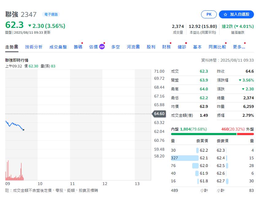257x197 pixels.
Task: Click the 本益比 12.92 (15.80) value
Action: tap(203, 26)
